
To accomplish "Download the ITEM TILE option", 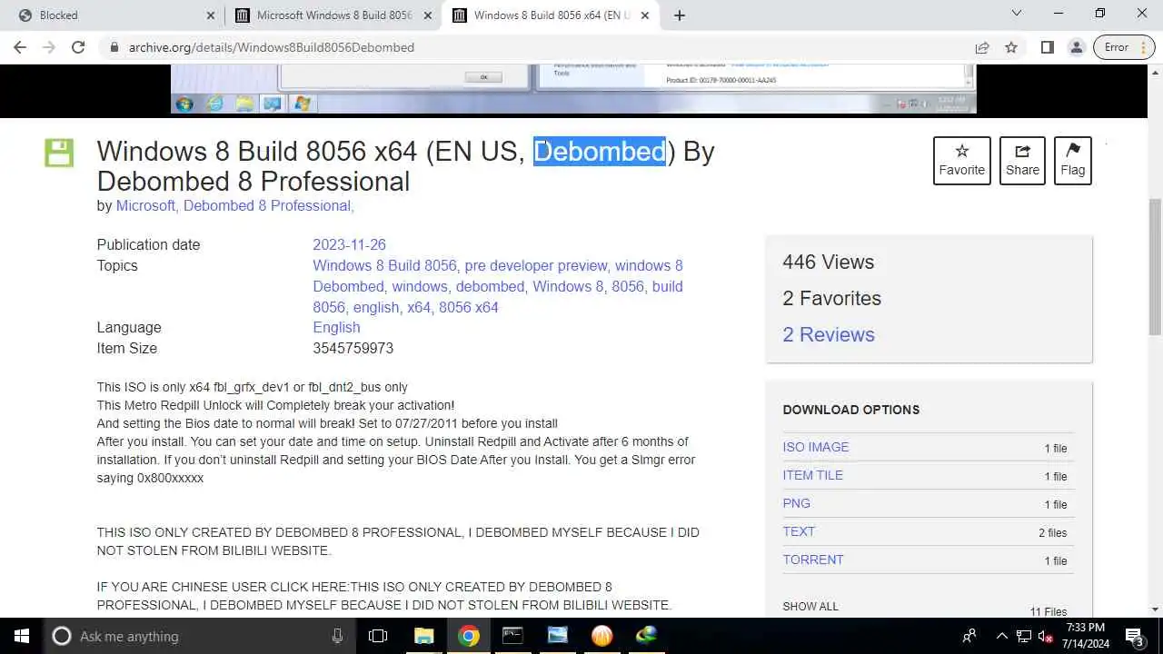I will pyautogui.click(x=812, y=476).
